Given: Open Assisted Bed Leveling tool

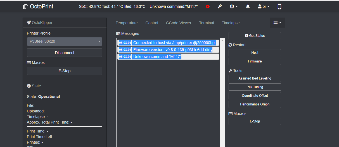Looking at the screenshot, I should pyautogui.click(x=255, y=78).
